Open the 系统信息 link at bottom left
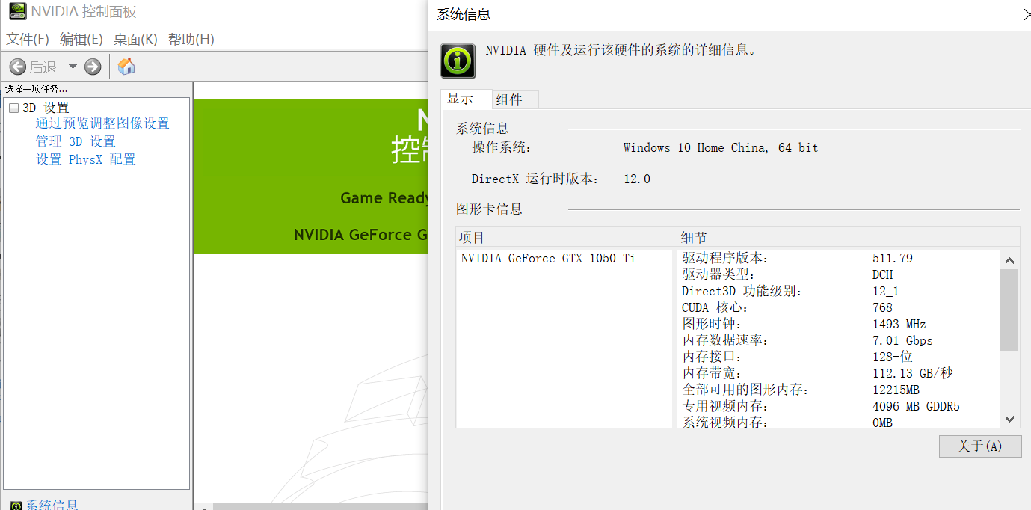This screenshot has height=510, width=1031. point(52,505)
